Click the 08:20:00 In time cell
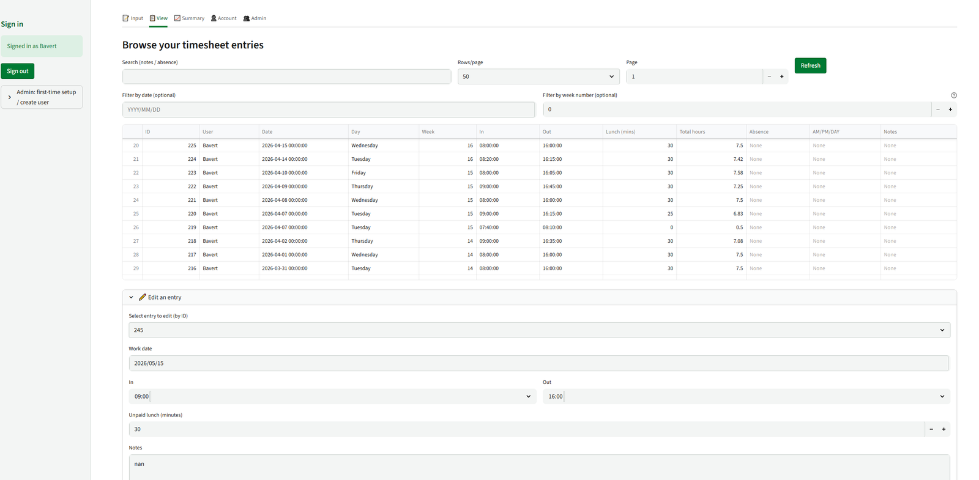Viewport: 979px width, 480px height. (x=508, y=159)
